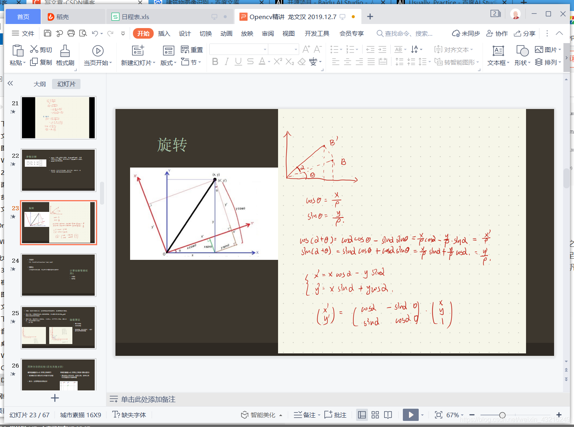
Task: Toggle Subscript formatting
Action: [290, 62]
